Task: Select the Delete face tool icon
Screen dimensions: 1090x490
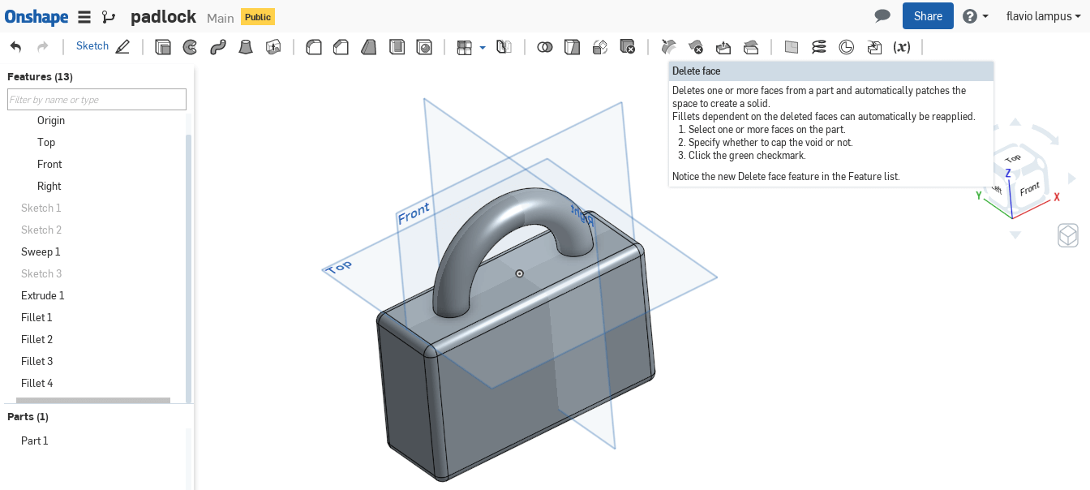Action: click(696, 47)
